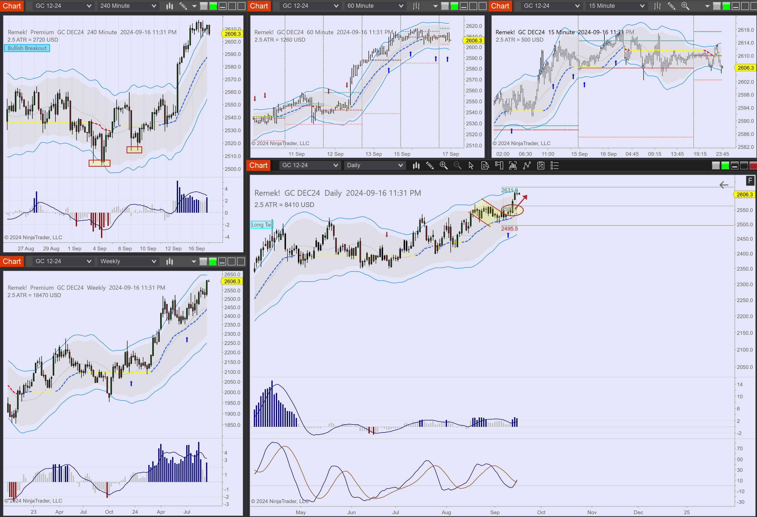Click bar type icon on Weekly chart toolbar
The height and width of the screenshot is (517, 757).
(x=169, y=262)
